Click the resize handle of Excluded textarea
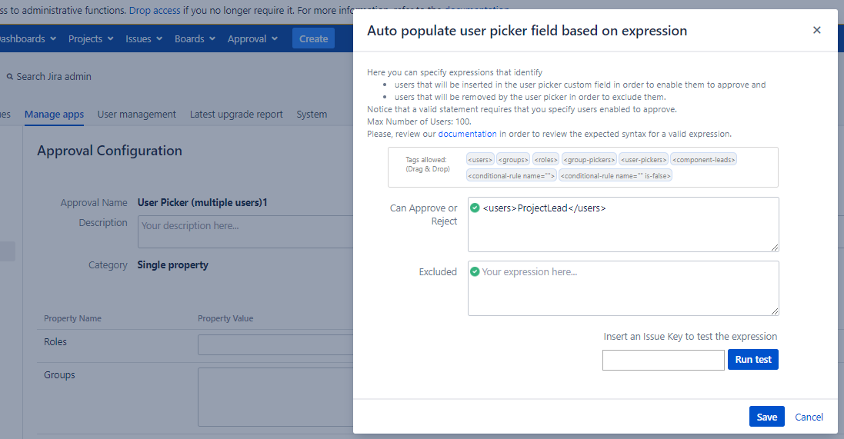The height and width of the screenshot is (439, 844). [x=774, y=311]
